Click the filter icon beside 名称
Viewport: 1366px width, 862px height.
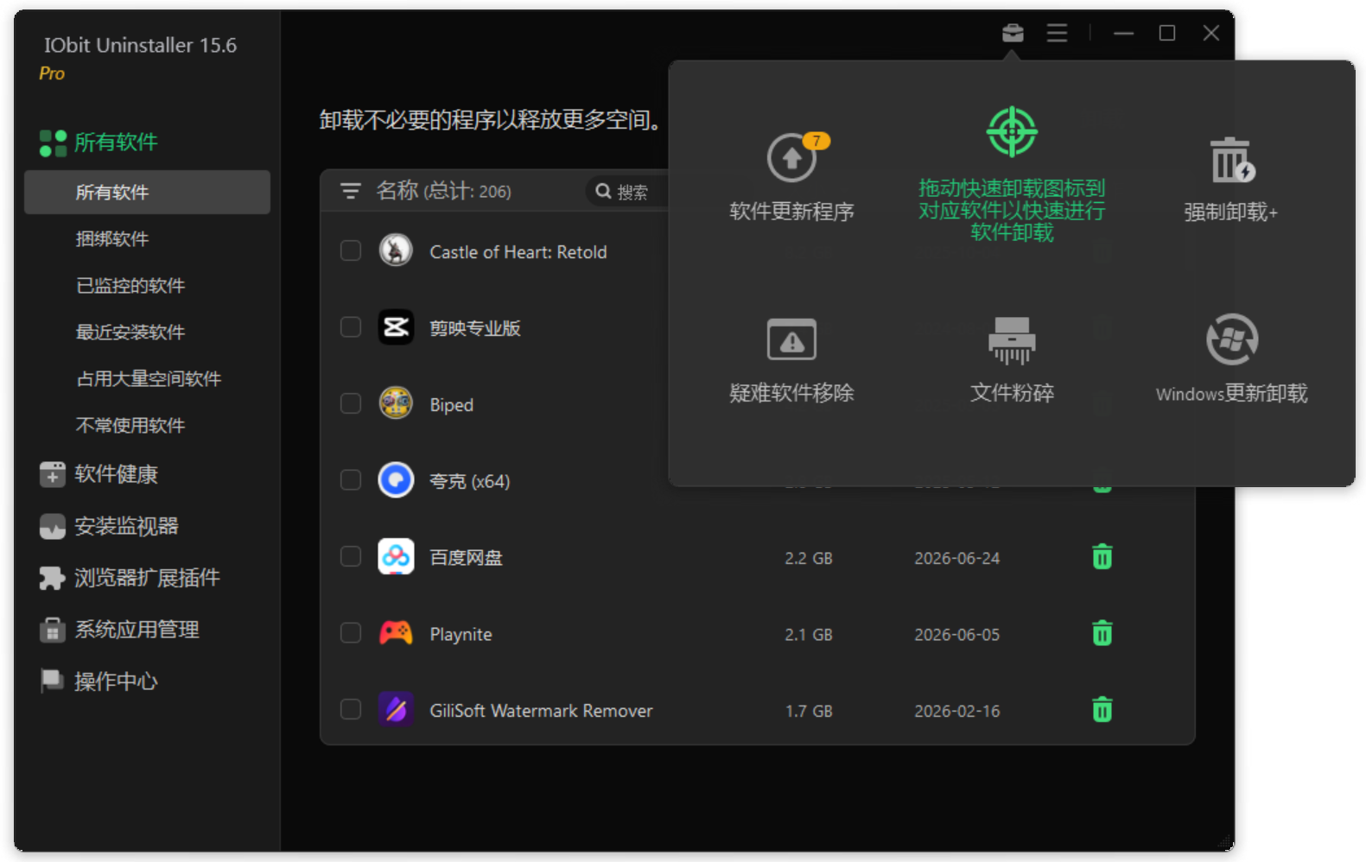click(x=350, y=191)
